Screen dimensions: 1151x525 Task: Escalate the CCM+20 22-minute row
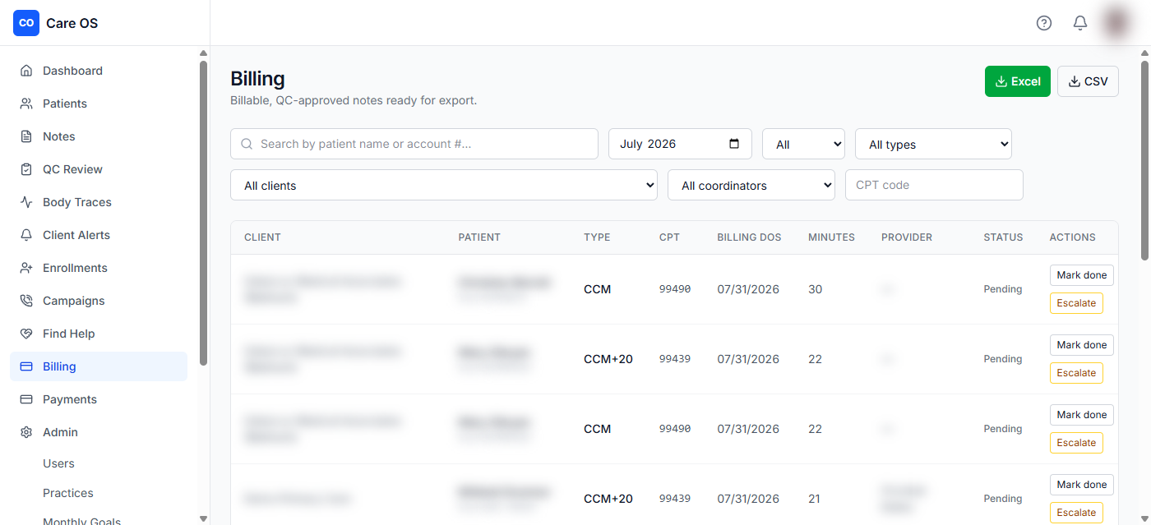coord(1076,373)
